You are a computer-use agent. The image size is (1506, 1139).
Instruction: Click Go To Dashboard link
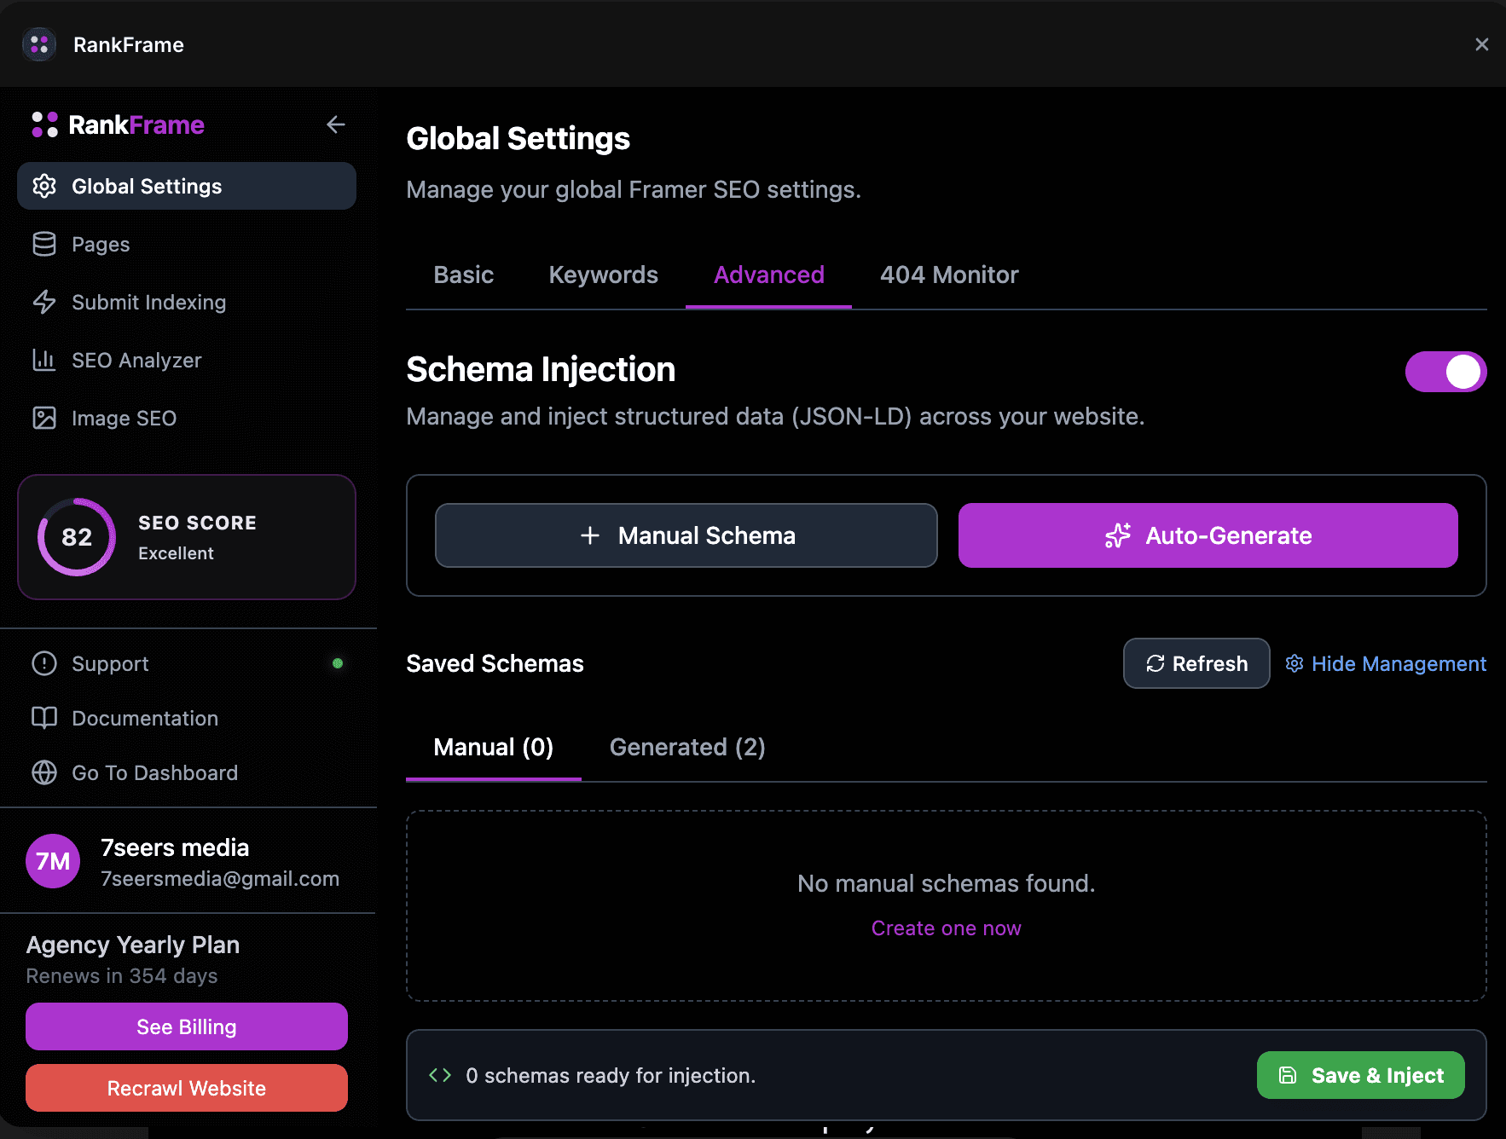pos(187,772)
